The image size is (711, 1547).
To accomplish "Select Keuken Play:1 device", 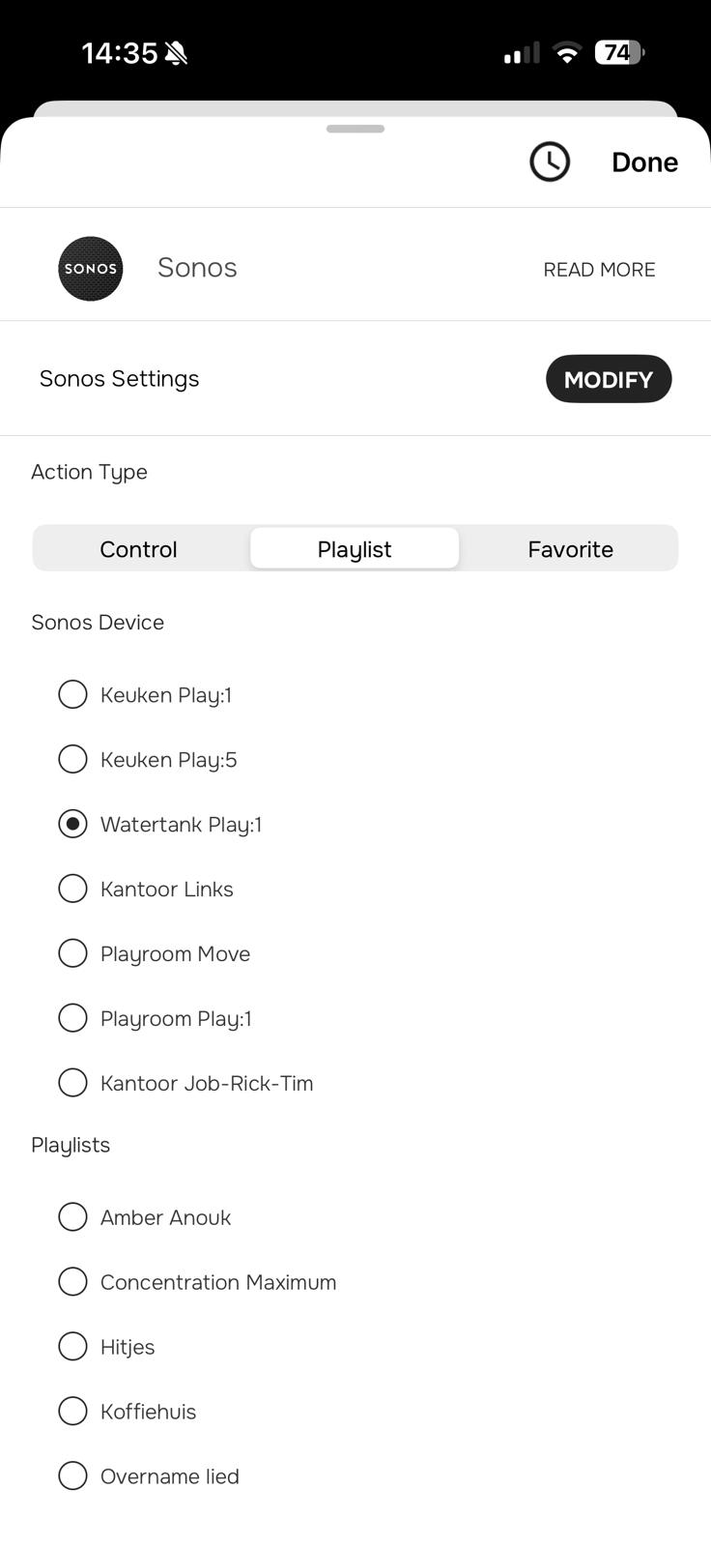I will click(x=72, y=694).
